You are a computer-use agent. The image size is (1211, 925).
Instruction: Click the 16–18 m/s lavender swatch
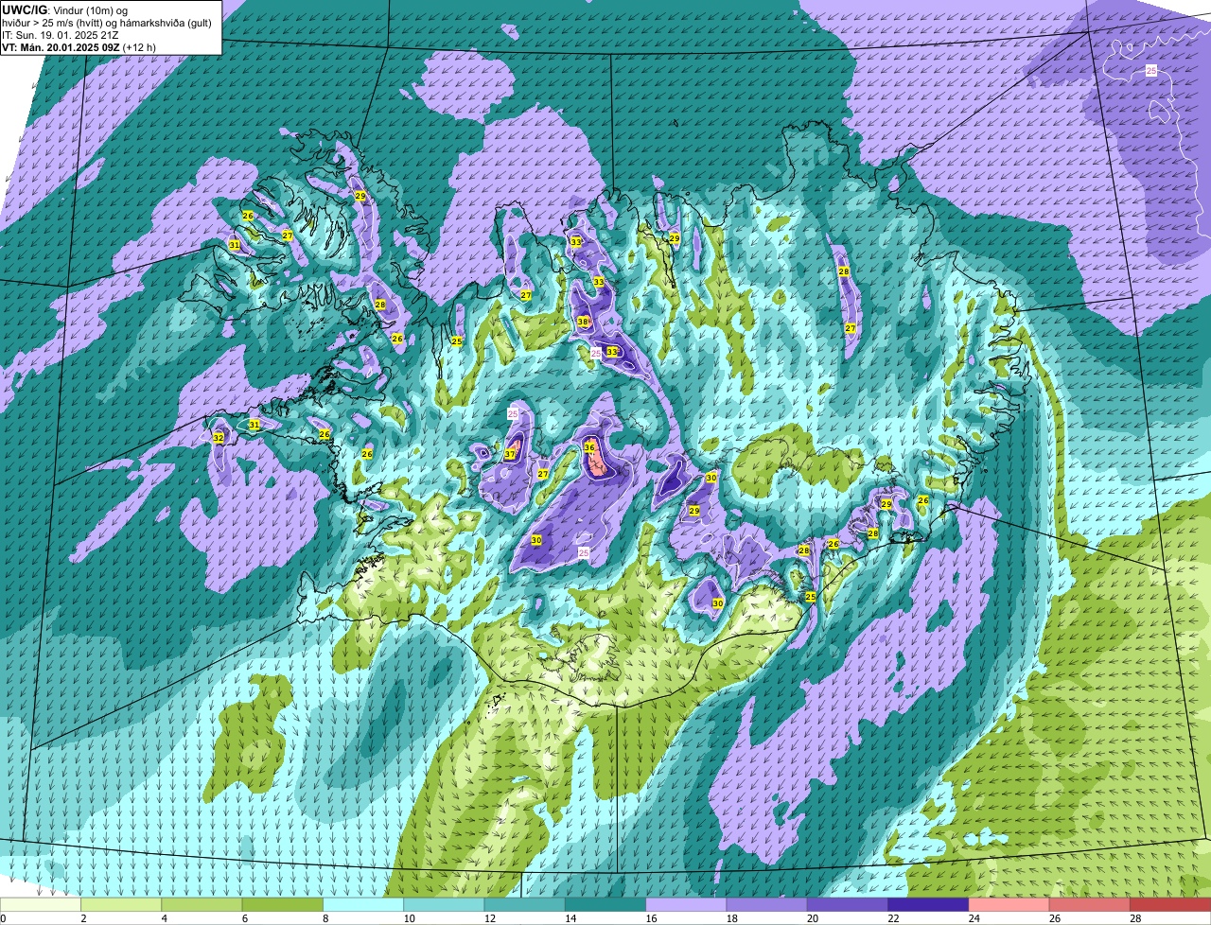point(687,904)
